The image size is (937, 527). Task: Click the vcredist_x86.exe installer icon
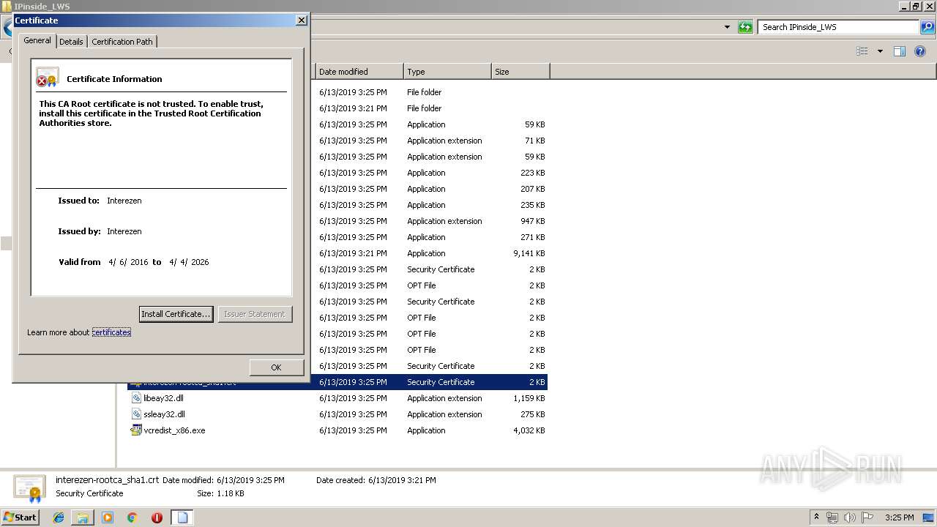(x=136, y=430)
